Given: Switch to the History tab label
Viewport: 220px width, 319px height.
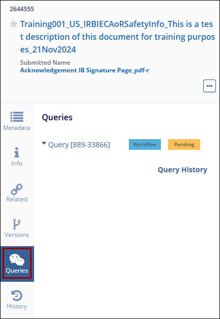Looking at the screenshot, I should tap(17, 306).
